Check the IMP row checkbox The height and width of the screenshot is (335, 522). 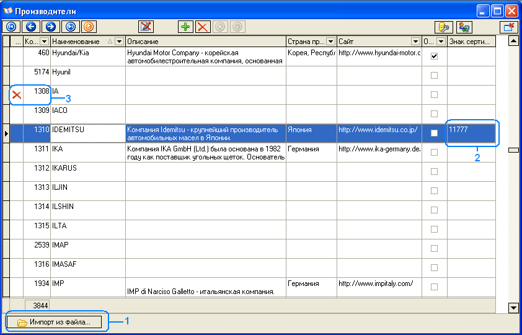(434, 287)
